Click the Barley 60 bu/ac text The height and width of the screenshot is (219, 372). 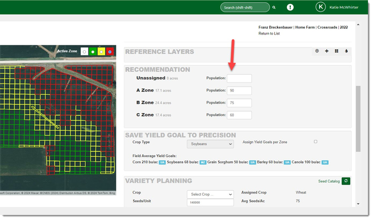270,162
